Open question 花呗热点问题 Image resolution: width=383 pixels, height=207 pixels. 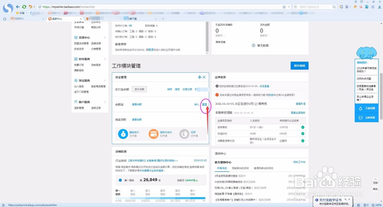point(364,78)
